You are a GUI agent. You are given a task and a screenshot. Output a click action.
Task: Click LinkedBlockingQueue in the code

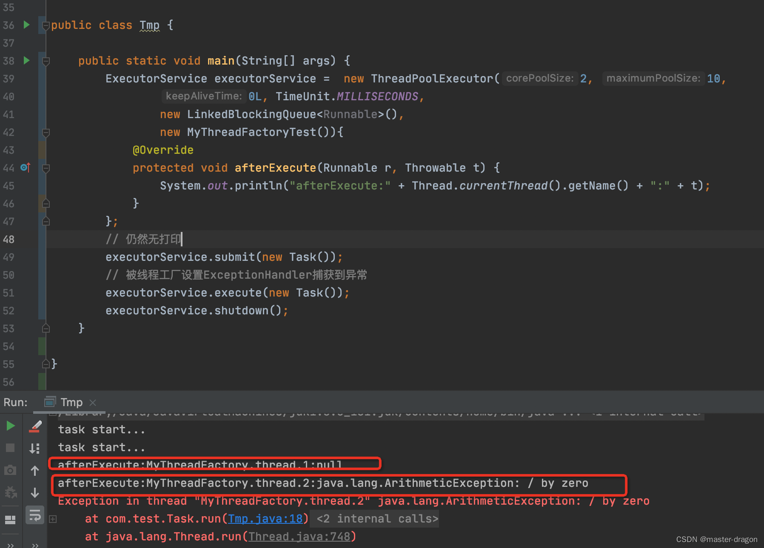[x=251, y=114]
